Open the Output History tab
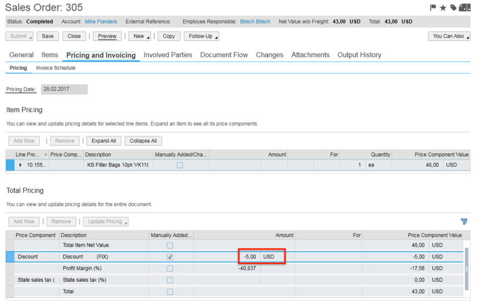This screenshot has width=481, height=304. [x=359, y=55]
